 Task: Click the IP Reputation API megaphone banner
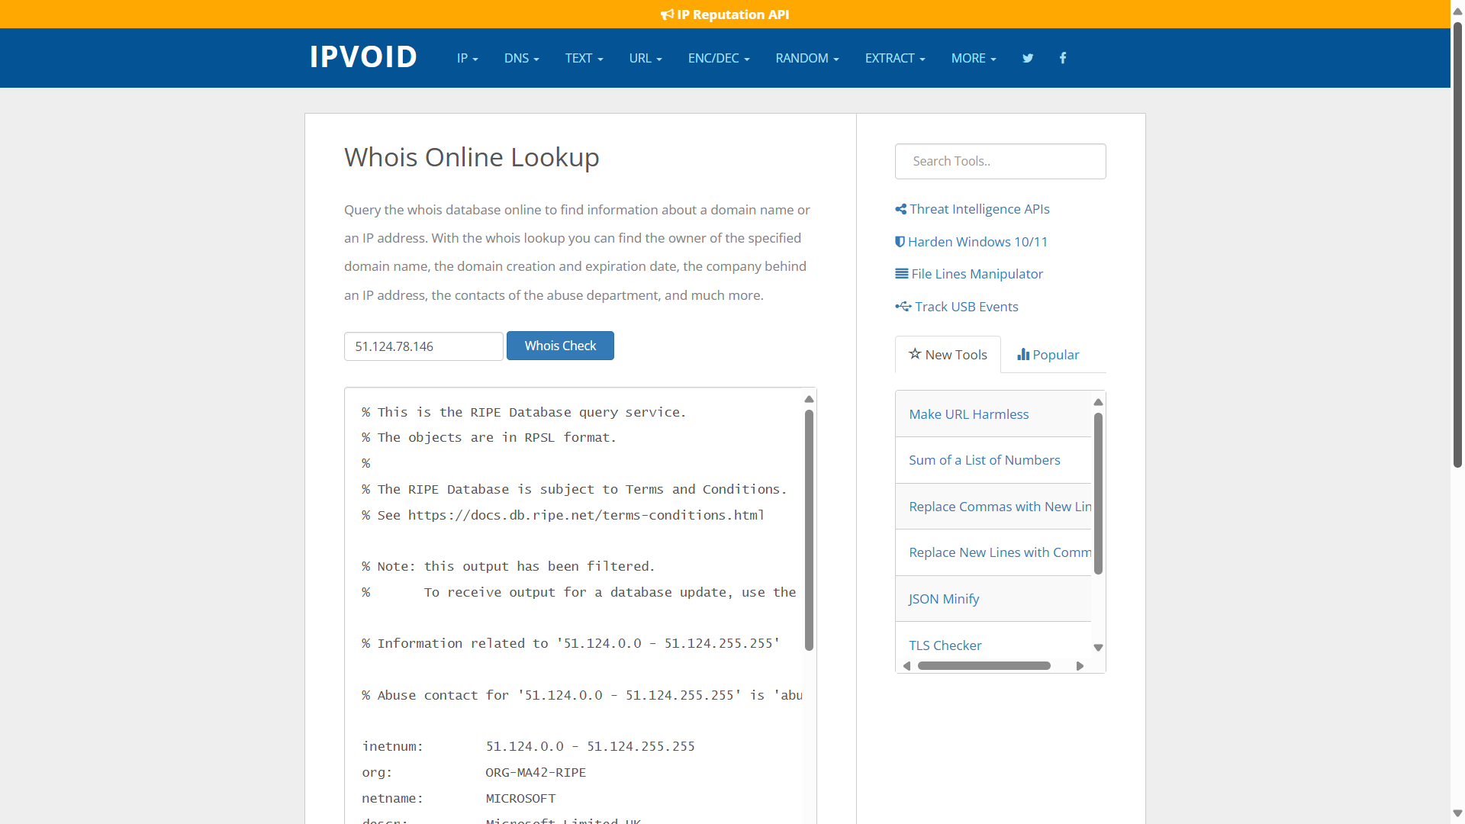(725, 14)
